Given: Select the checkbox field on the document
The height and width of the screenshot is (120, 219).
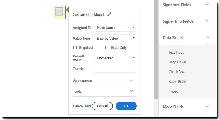Looking at the screenshot, I should pyautogui.click(x=59, y=12).
